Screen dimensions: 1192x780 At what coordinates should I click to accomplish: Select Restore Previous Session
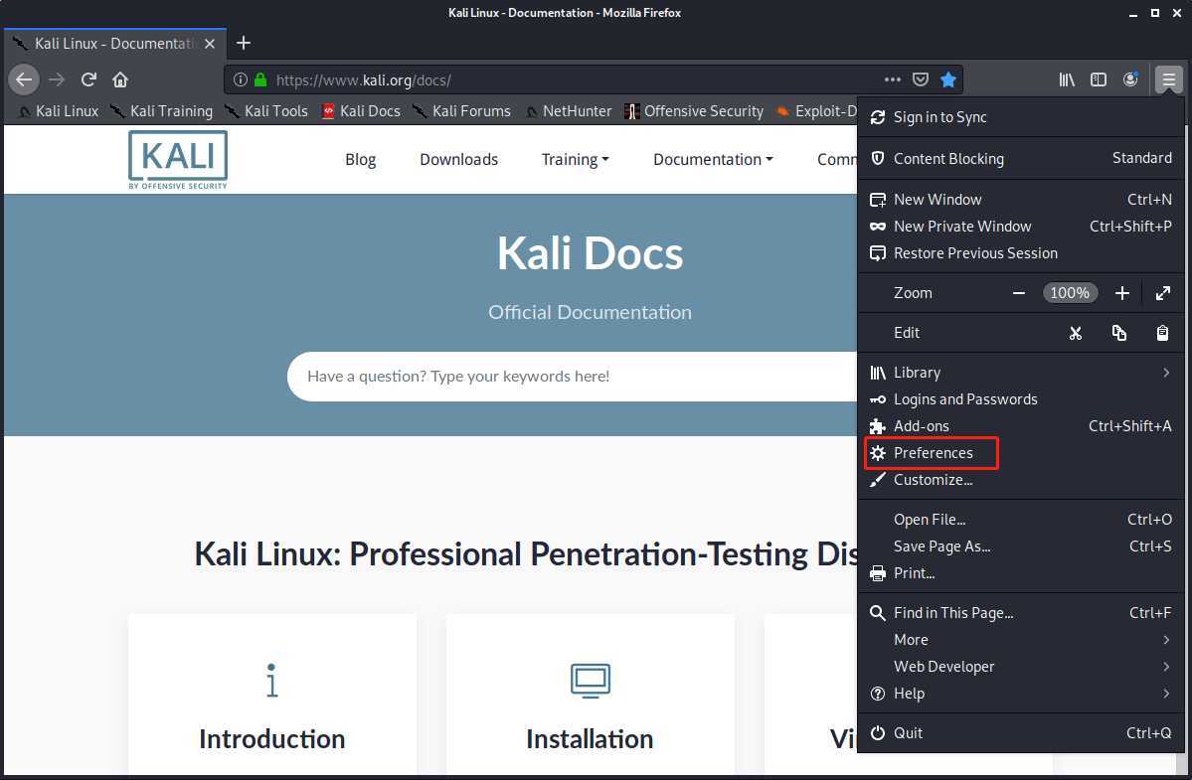click(1020, 253)
